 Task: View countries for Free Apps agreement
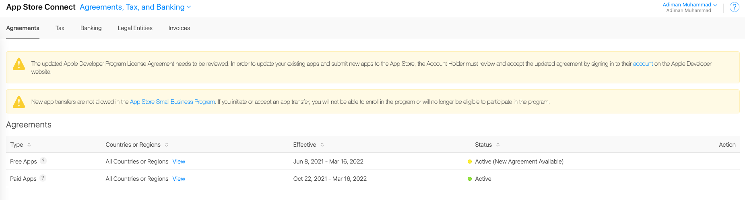tap(179, 162)
